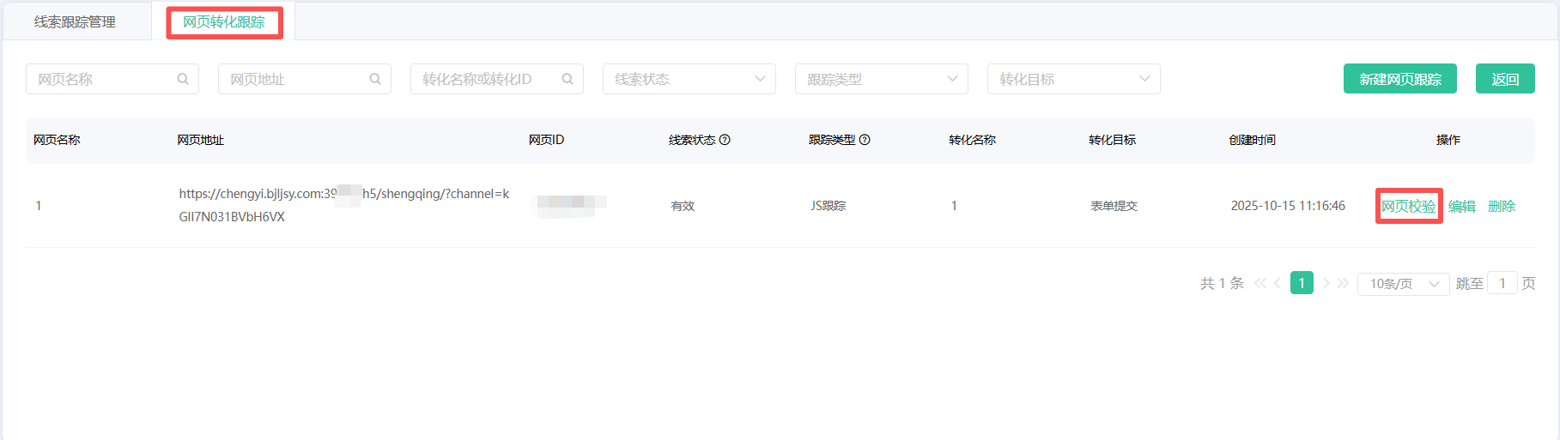Click 编辑 to edit the tracking row

click(1461, 206)
